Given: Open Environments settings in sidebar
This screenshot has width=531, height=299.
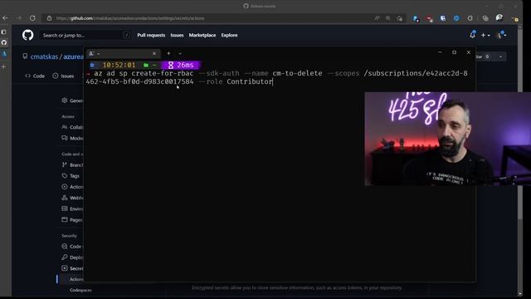Looking at the screenshot, I should point(72,208).
